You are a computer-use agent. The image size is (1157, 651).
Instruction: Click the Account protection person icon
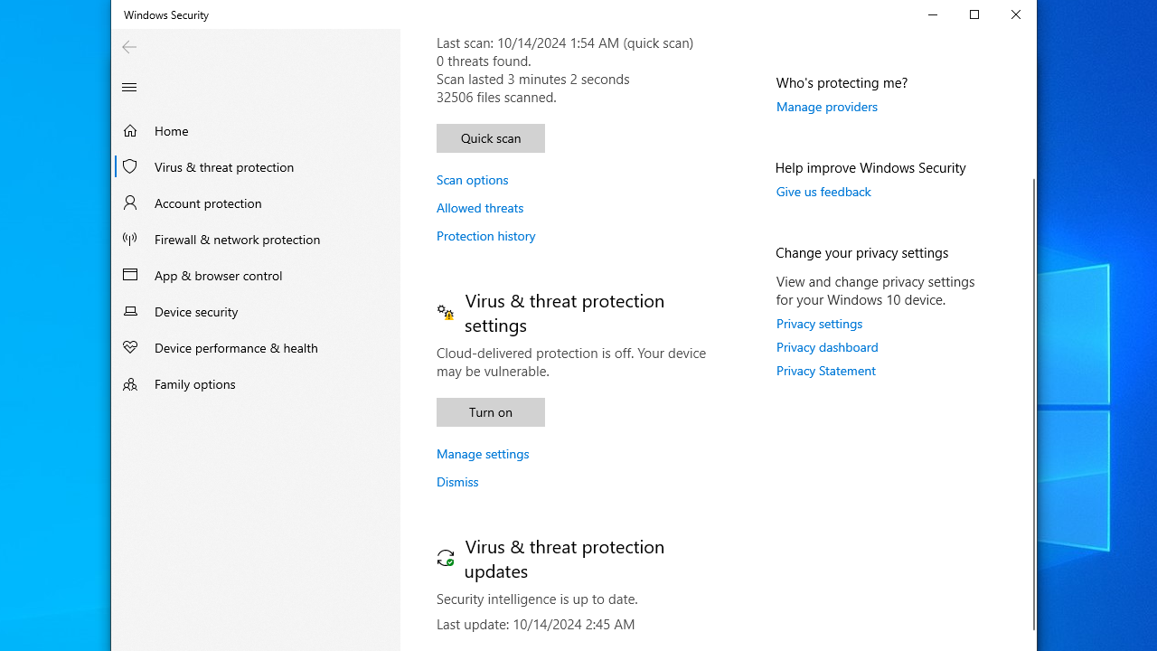pos(130,203)
